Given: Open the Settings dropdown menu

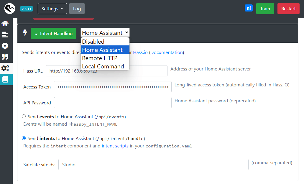Looking at the screenshot, I should tap(52, 9).
